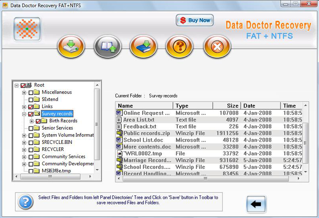
Task: Click the Save recovered data toolbar icon
Action: pyautogui.click(x=71, y=47)
